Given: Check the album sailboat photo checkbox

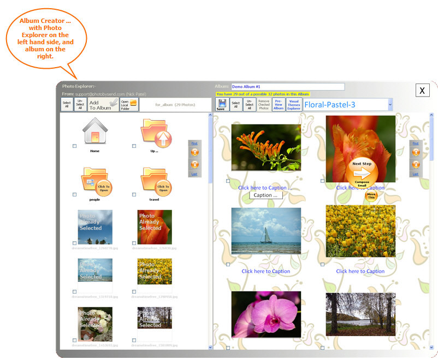Looking at the screenshot, I should [x=228, y=264].
